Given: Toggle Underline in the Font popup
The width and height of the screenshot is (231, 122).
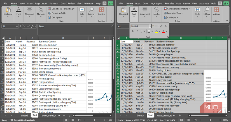Looking at the screenshot, I should [x=141, y=31].
